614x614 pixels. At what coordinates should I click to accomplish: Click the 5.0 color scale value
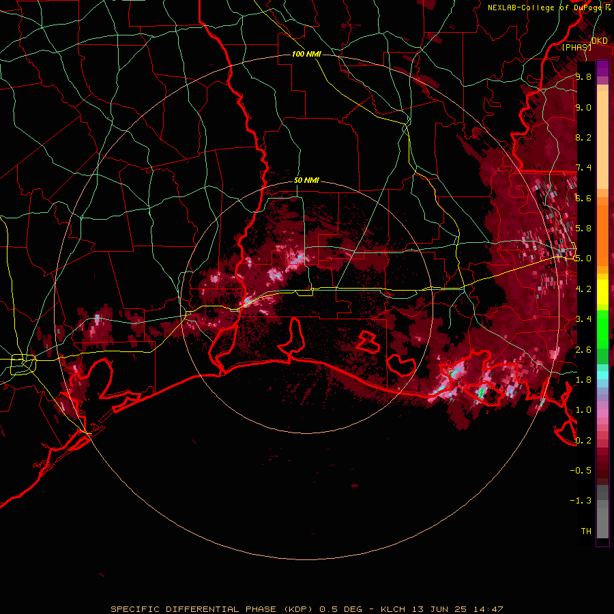pyautogui.click(x=583, y=259)
